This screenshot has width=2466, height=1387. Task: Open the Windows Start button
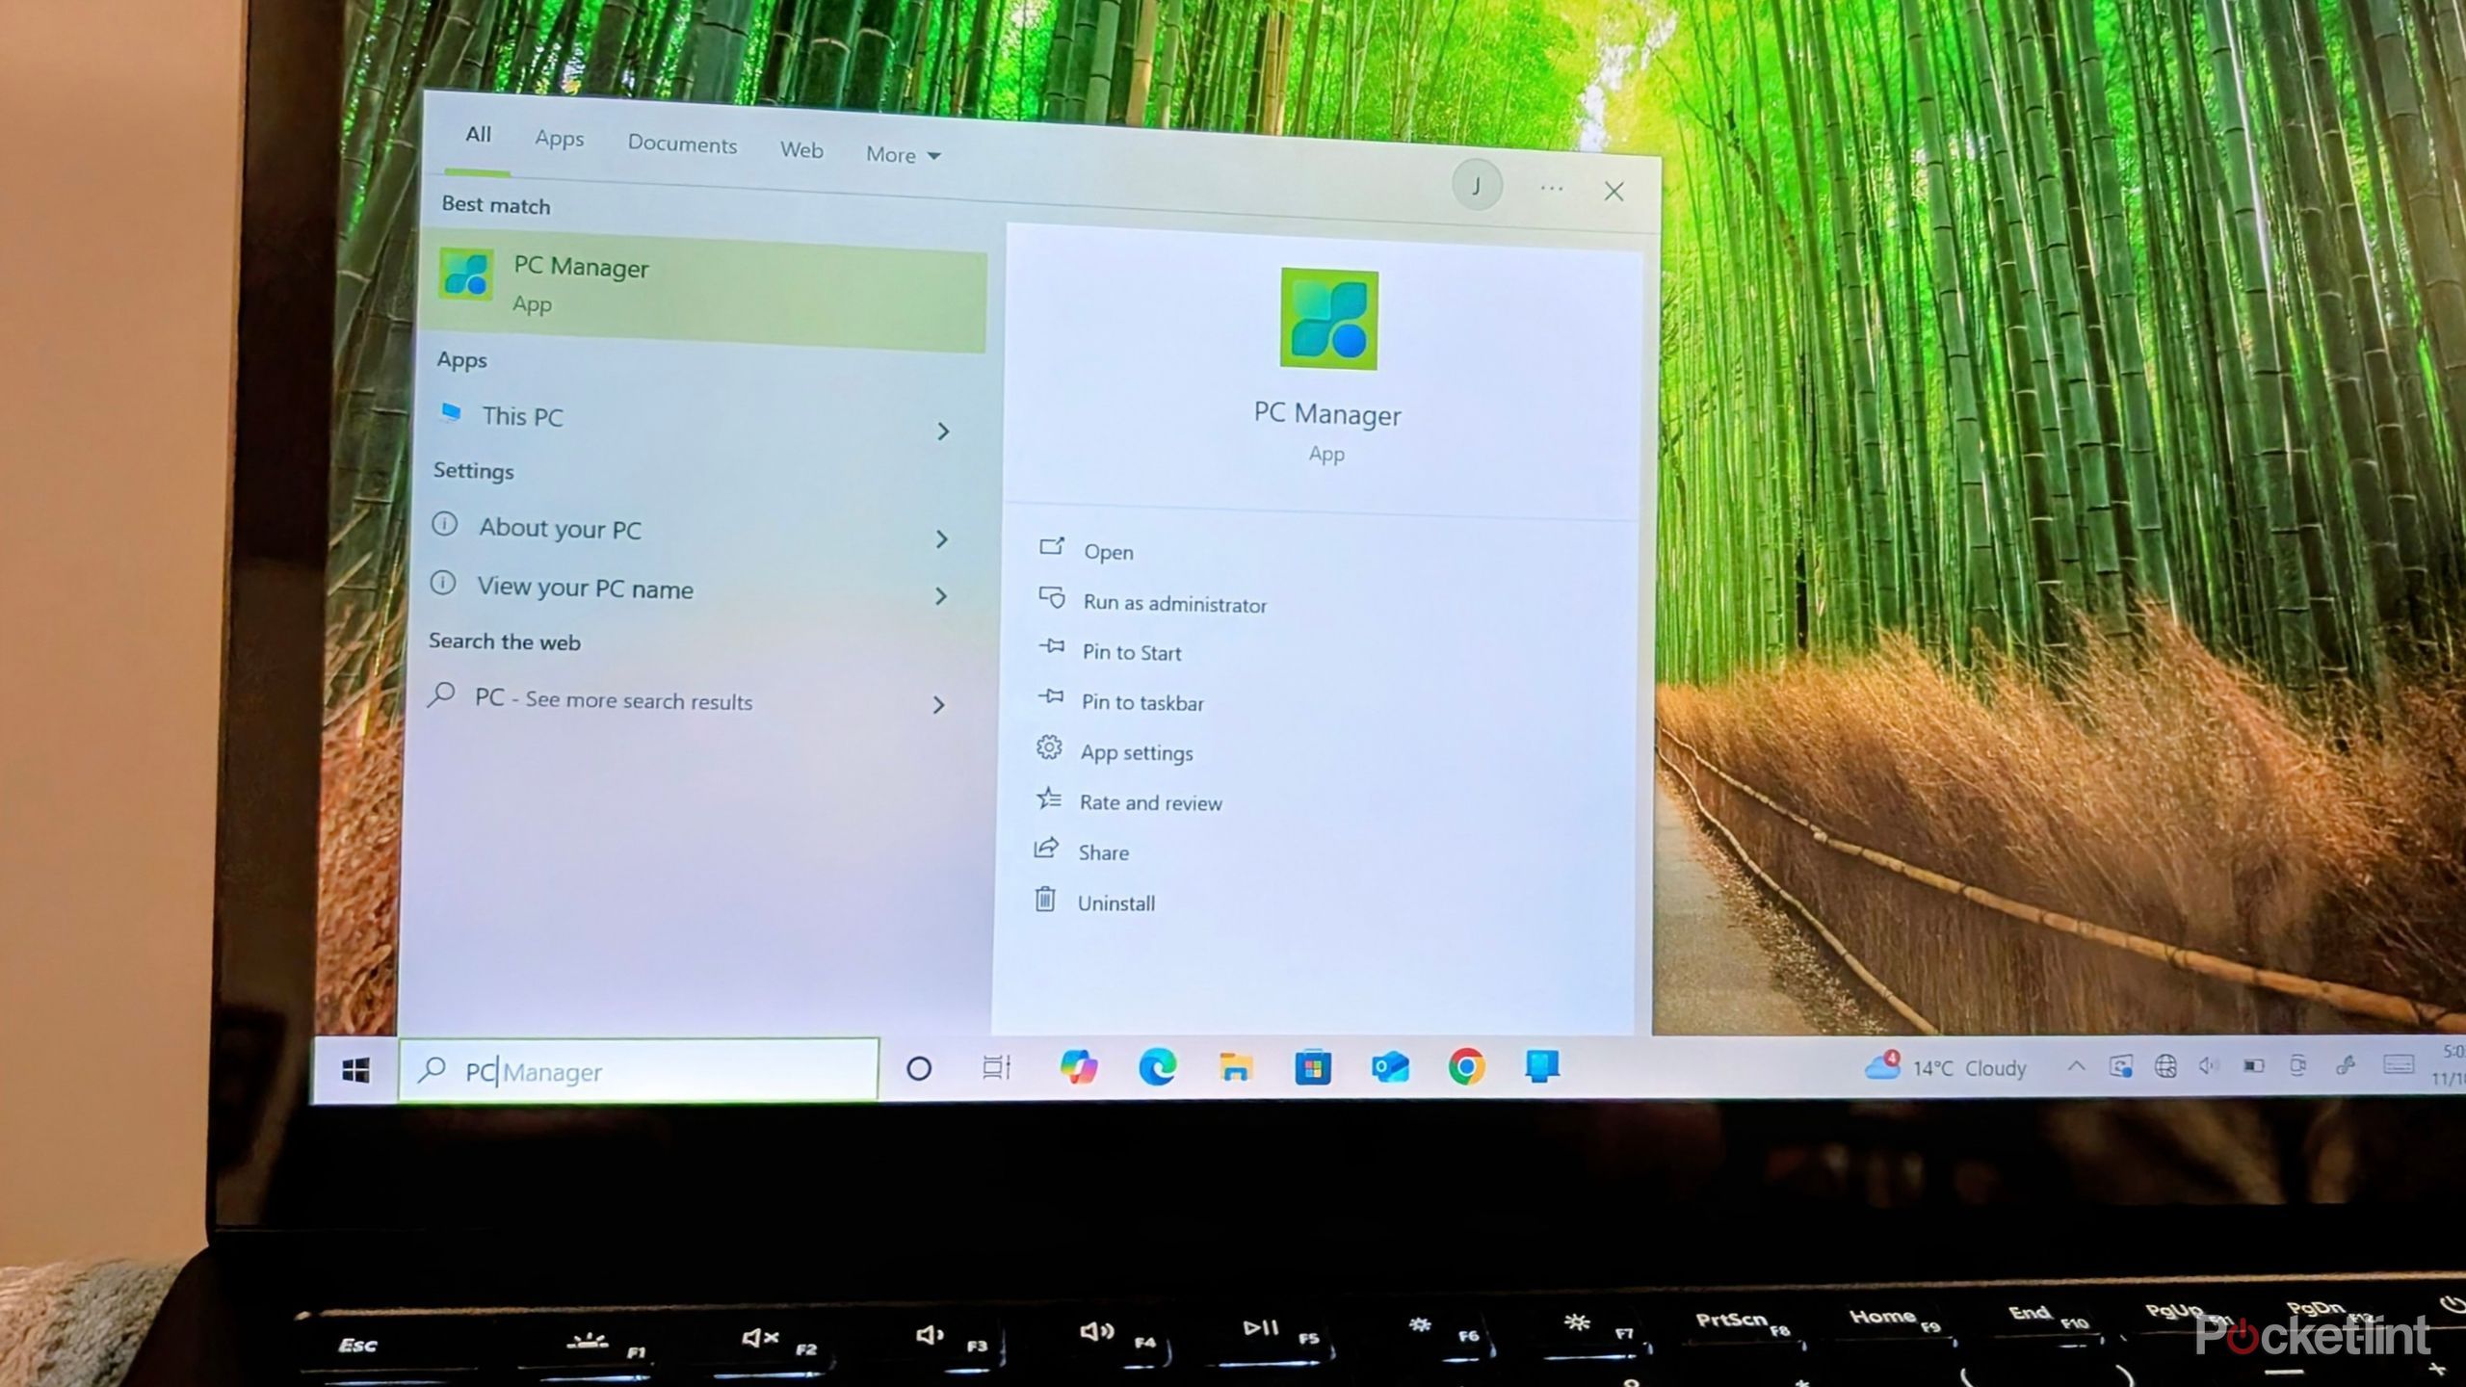coord(355,1069)
